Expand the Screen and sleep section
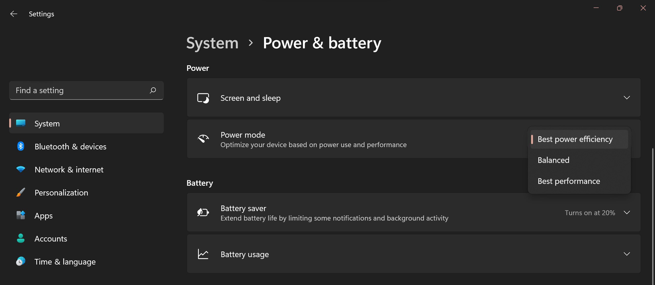655x285 pixels. (x=627, y=97)
